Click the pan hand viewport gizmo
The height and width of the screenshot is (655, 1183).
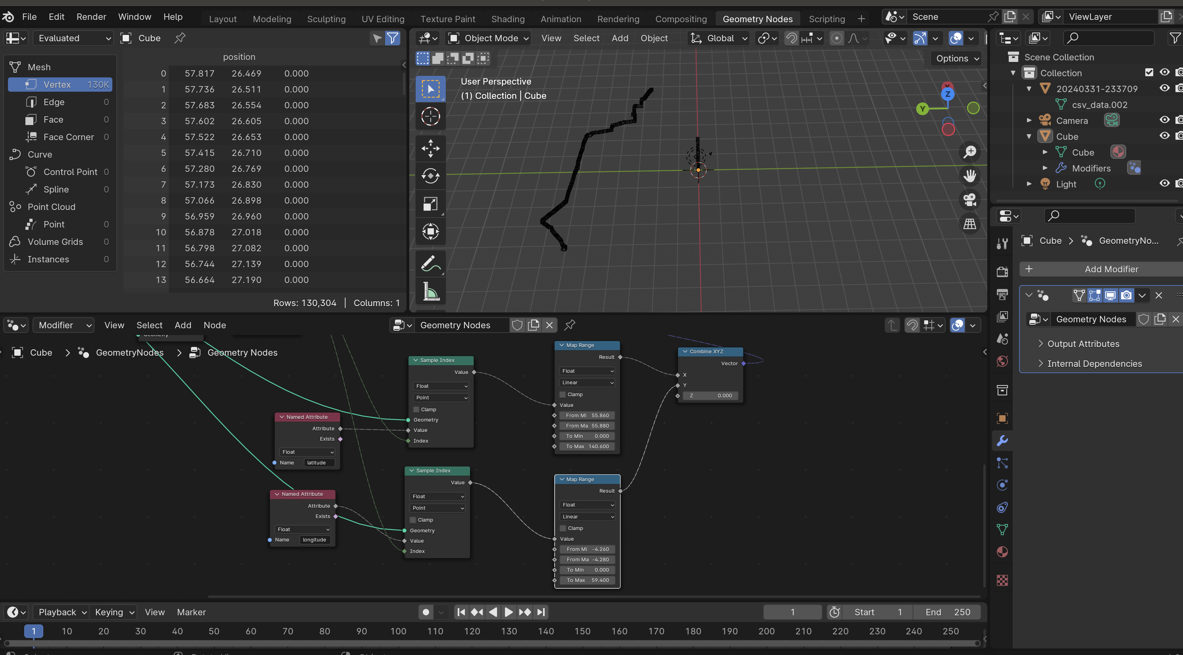coord(970,176)
